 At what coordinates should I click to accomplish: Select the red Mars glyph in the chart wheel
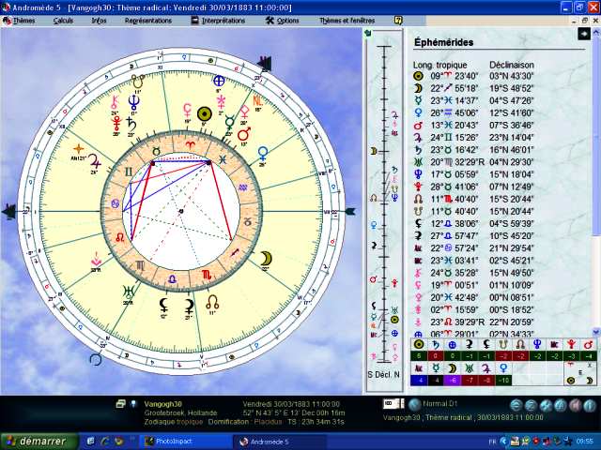coord(244,134)
